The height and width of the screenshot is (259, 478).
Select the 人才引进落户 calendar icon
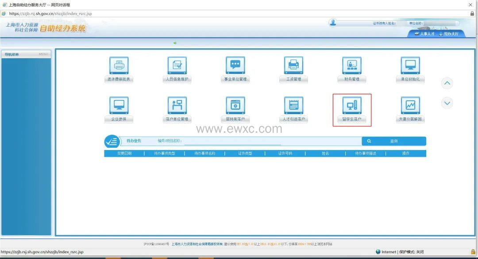(293, 105)
